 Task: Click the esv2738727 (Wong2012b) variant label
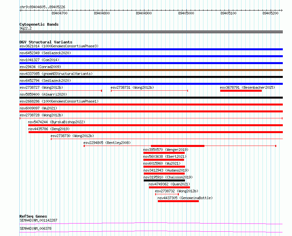coord(41,87)
